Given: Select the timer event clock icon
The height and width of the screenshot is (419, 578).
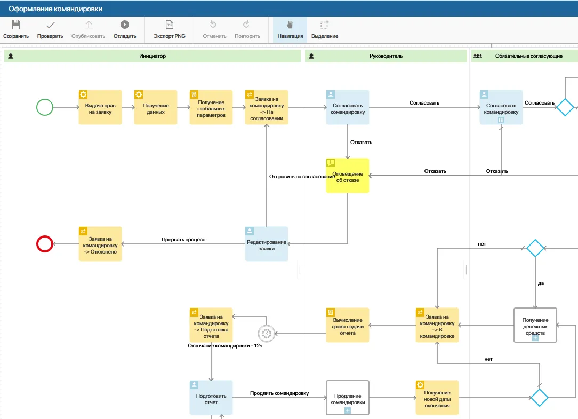Looking at the screenshot, I should 266,334.
